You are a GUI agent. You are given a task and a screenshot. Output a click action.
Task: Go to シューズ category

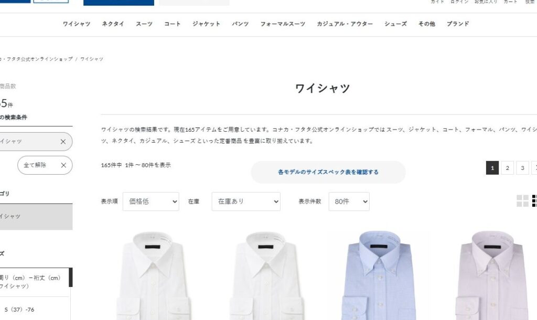point(395,24)
